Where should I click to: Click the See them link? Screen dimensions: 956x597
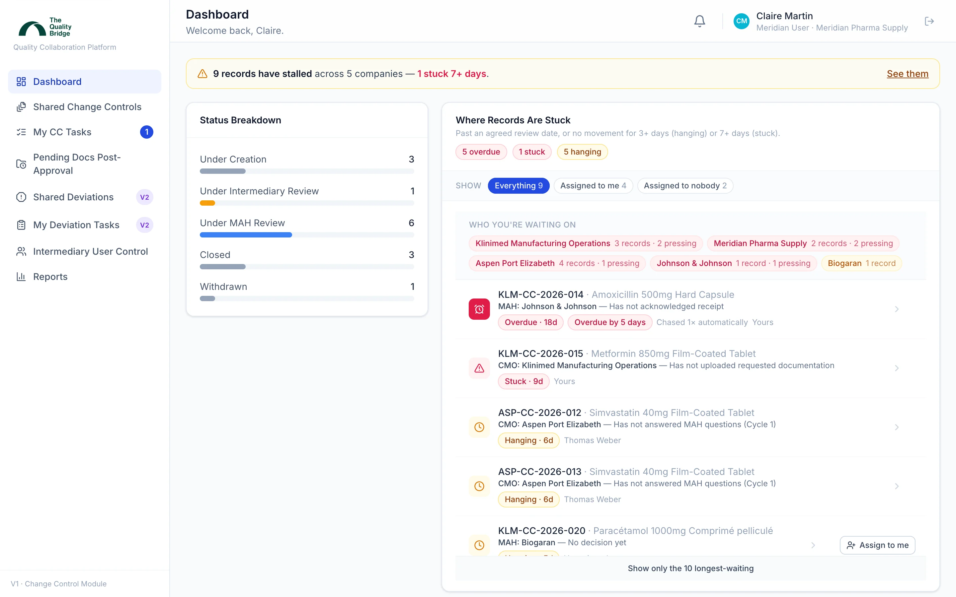tap(908, 74)
